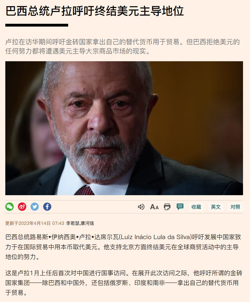Viewport: 250px width, 302px height.
Task: Open author 李若瑟's page
Action: tap(73, 223)
